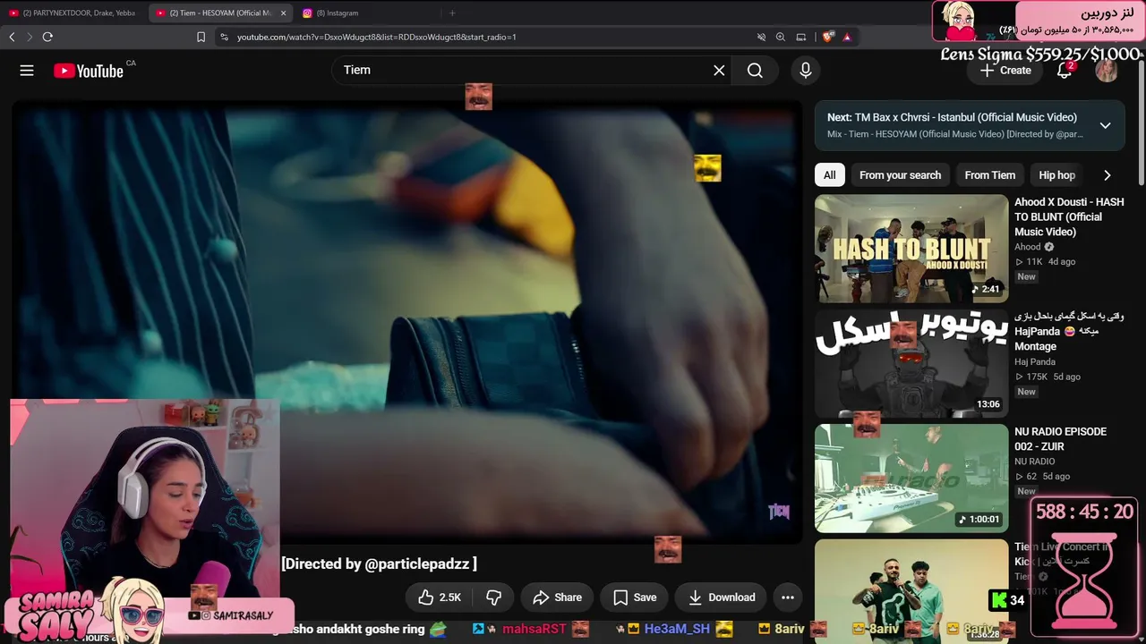Click the Brave Shields lion icon

pos(827,37)
